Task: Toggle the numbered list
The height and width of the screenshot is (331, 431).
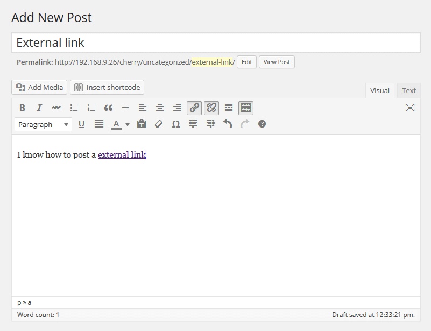Action: [x=91, y=108]
